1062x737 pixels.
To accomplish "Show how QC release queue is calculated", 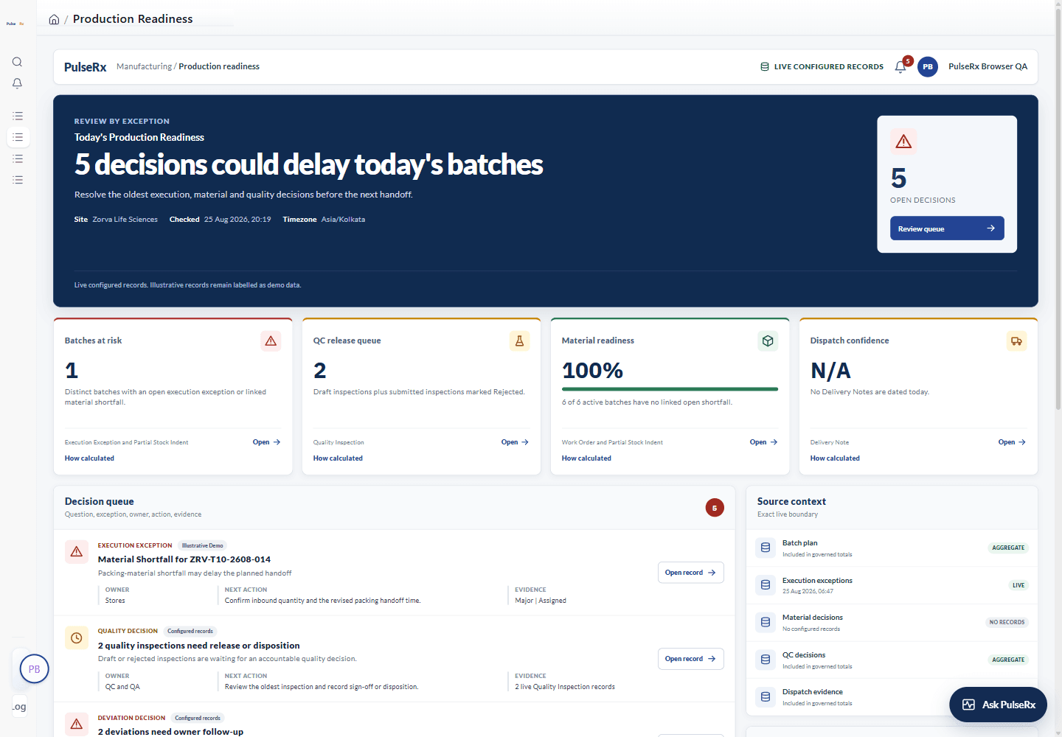I will pos(338,458).
